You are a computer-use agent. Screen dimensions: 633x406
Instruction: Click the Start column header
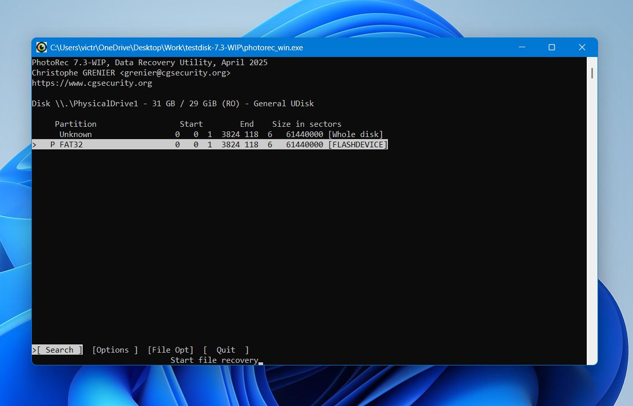click(191, 124)
